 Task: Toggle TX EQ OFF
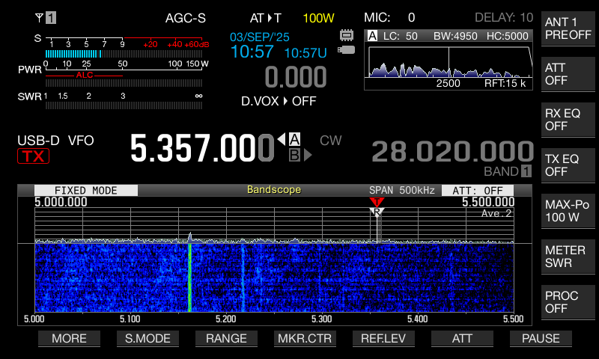click(568, 165)
